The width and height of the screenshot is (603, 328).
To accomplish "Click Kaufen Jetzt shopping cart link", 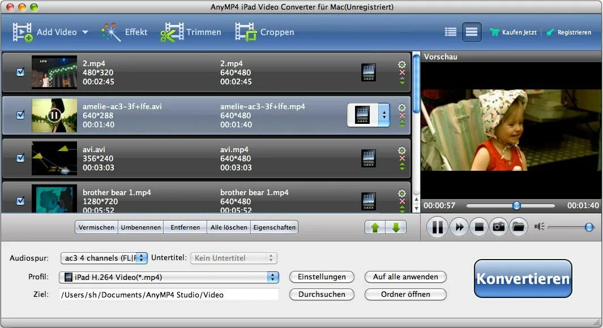I will [x=514, y=32].
